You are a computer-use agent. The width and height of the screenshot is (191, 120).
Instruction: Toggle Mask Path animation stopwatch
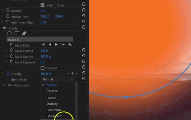(x=12, y=45)
